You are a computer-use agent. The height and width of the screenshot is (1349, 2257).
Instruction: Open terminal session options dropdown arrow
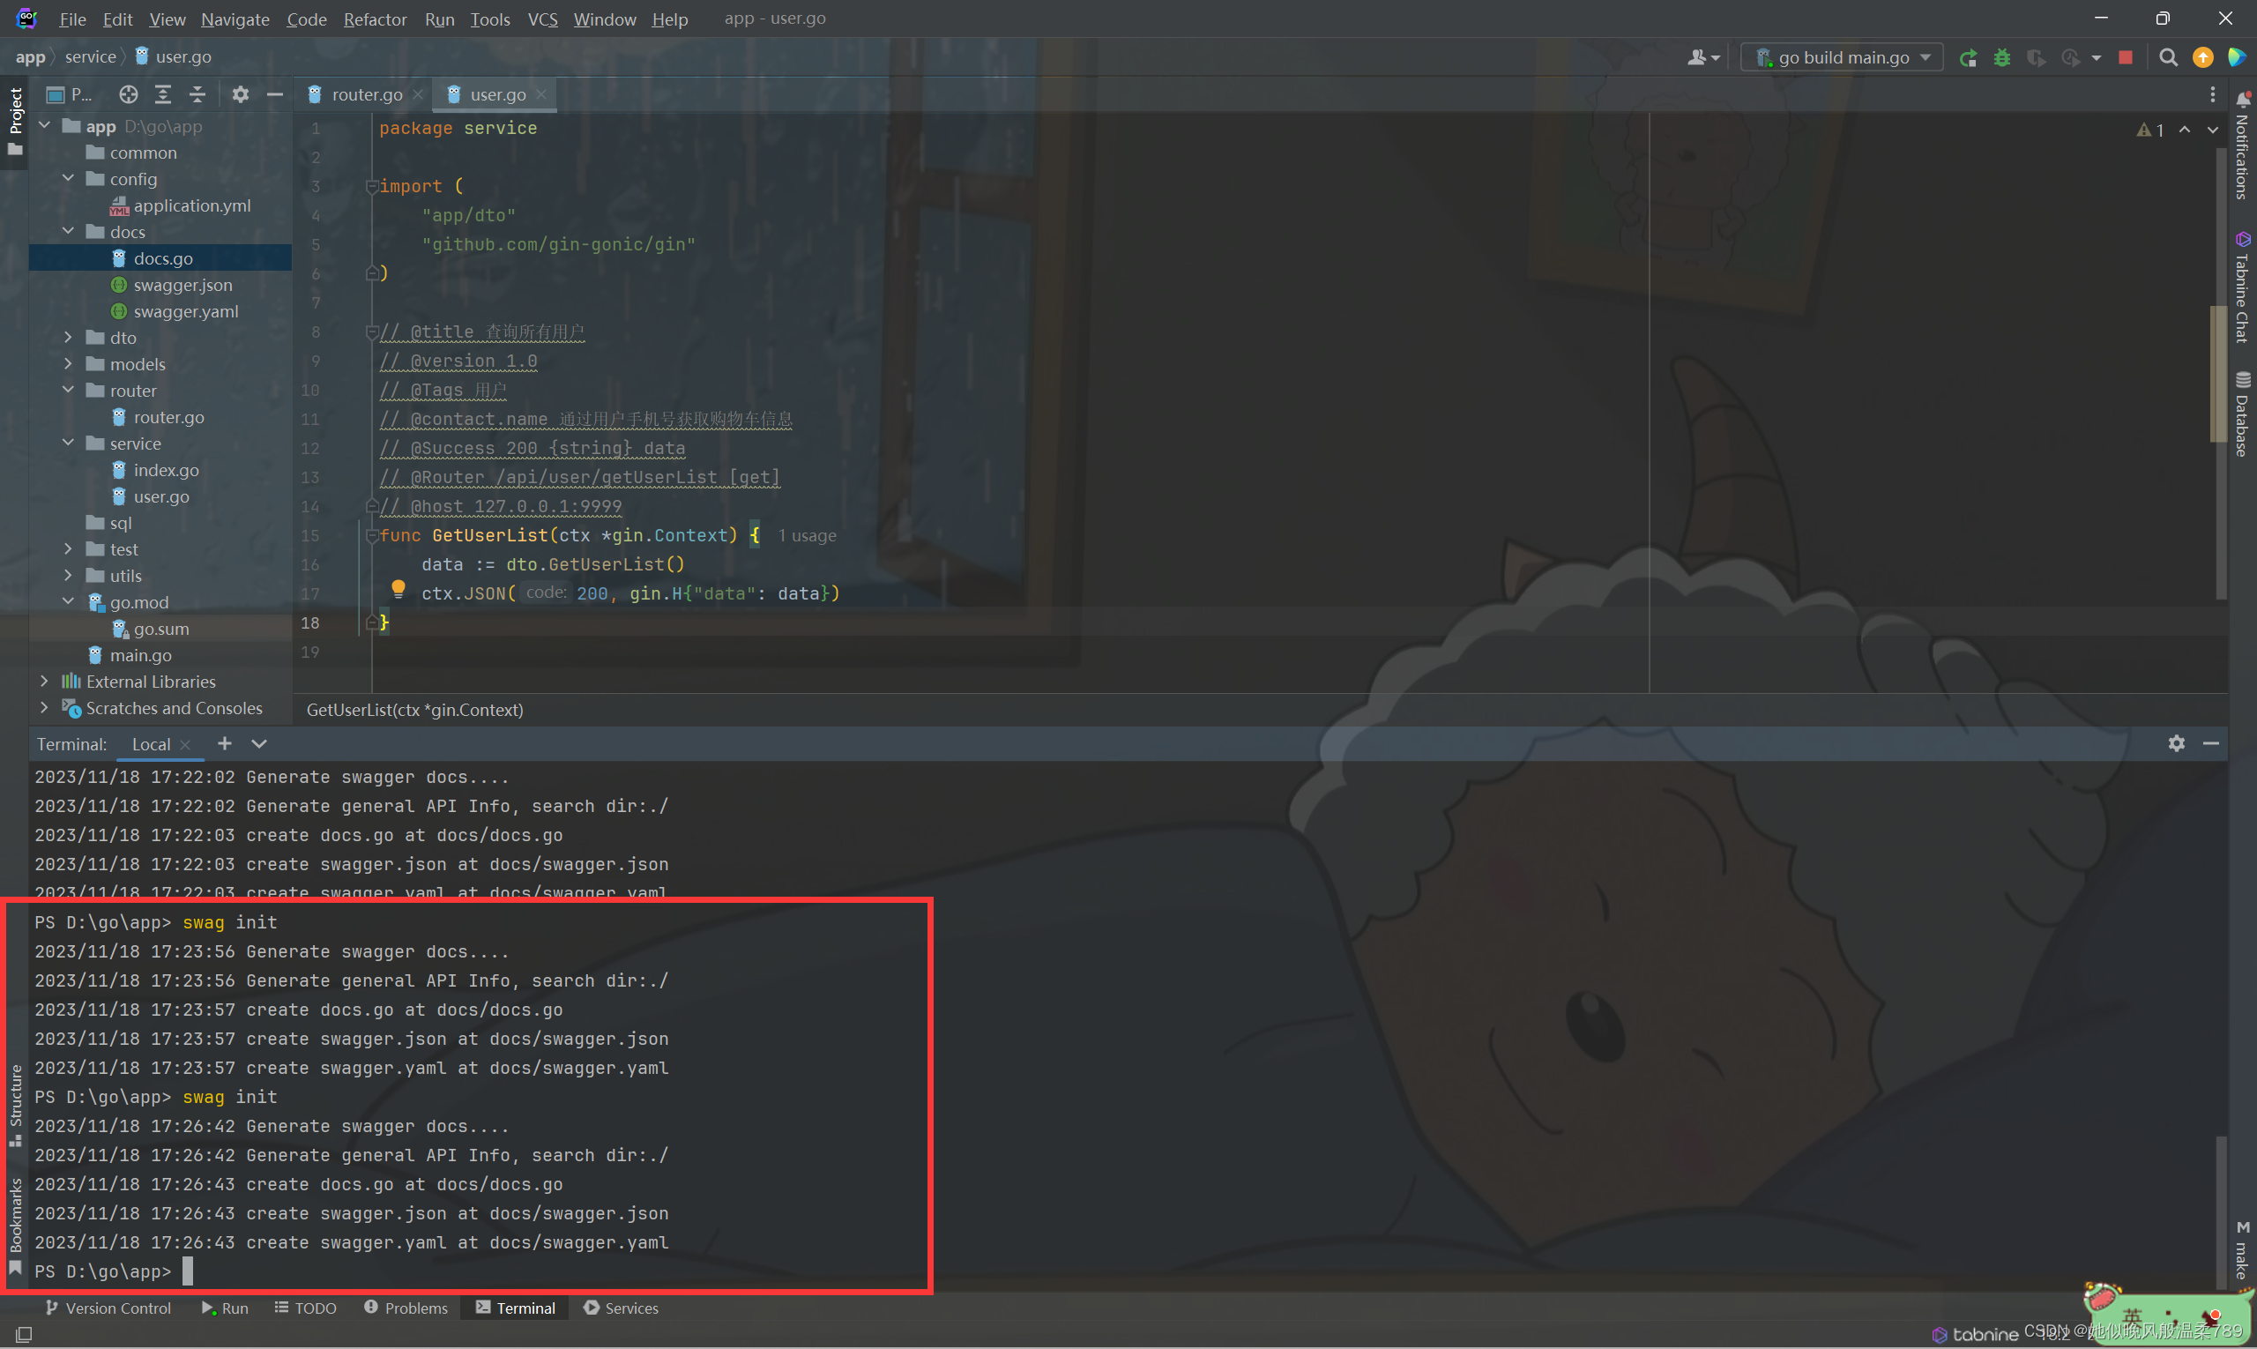[x=259, y=743]
